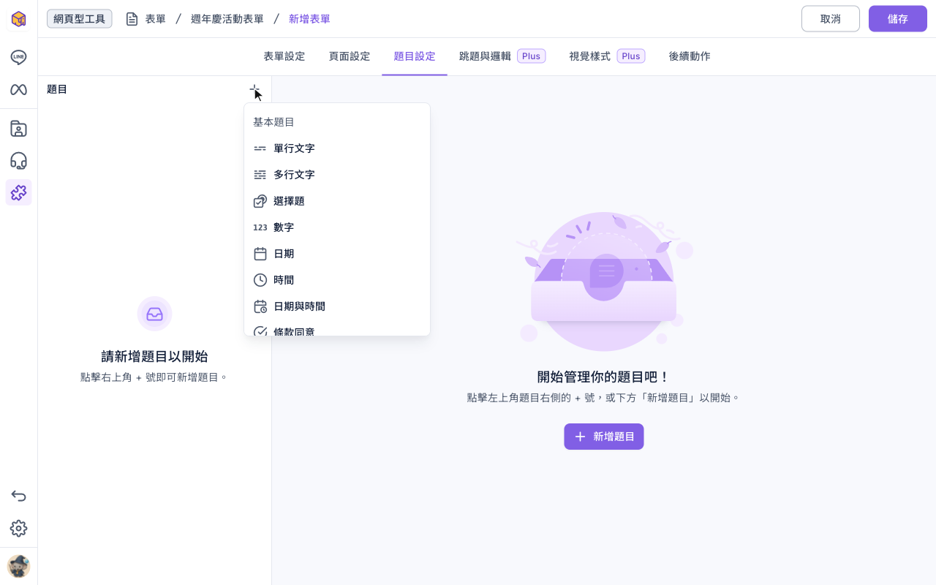Click the empty inbox illustration in main area

pyautogui.click(x=603, y=281)
